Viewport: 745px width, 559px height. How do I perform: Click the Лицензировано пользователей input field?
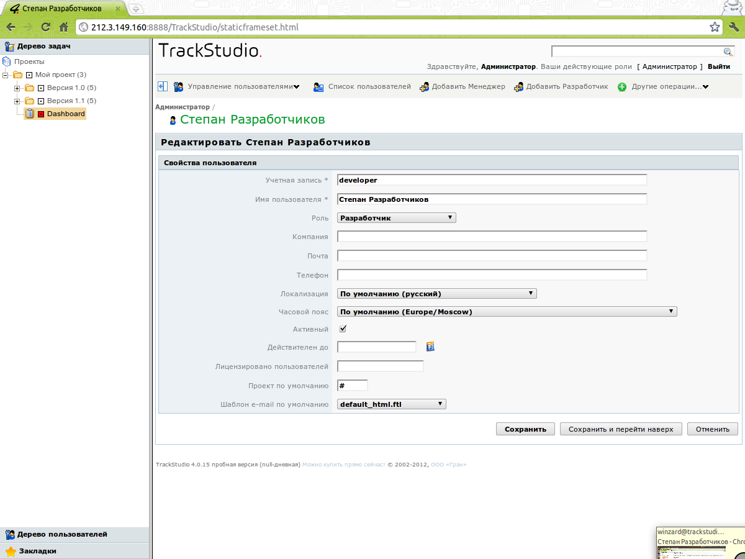pos(381,366)
